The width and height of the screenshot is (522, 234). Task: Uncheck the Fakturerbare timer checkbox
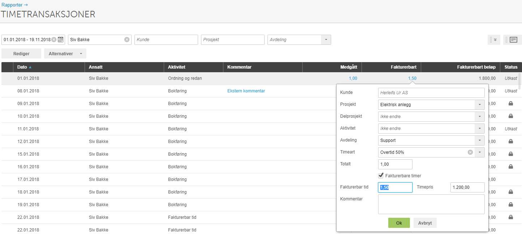381,175
